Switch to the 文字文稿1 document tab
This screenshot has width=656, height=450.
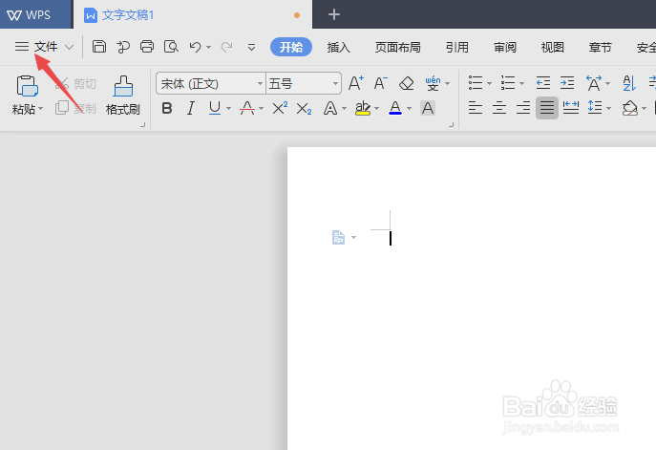(x=193, y=15)
